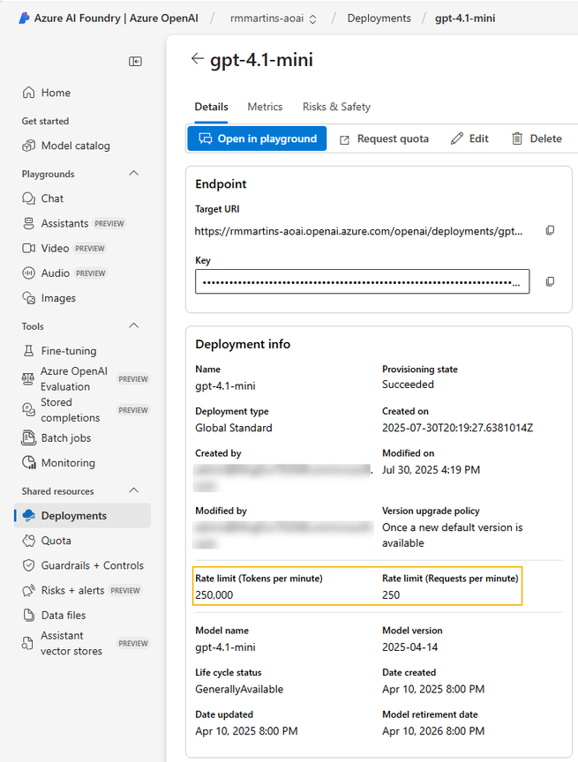Click the Batch jobs icon
The image size is (578, 762).
coord(29,437)
